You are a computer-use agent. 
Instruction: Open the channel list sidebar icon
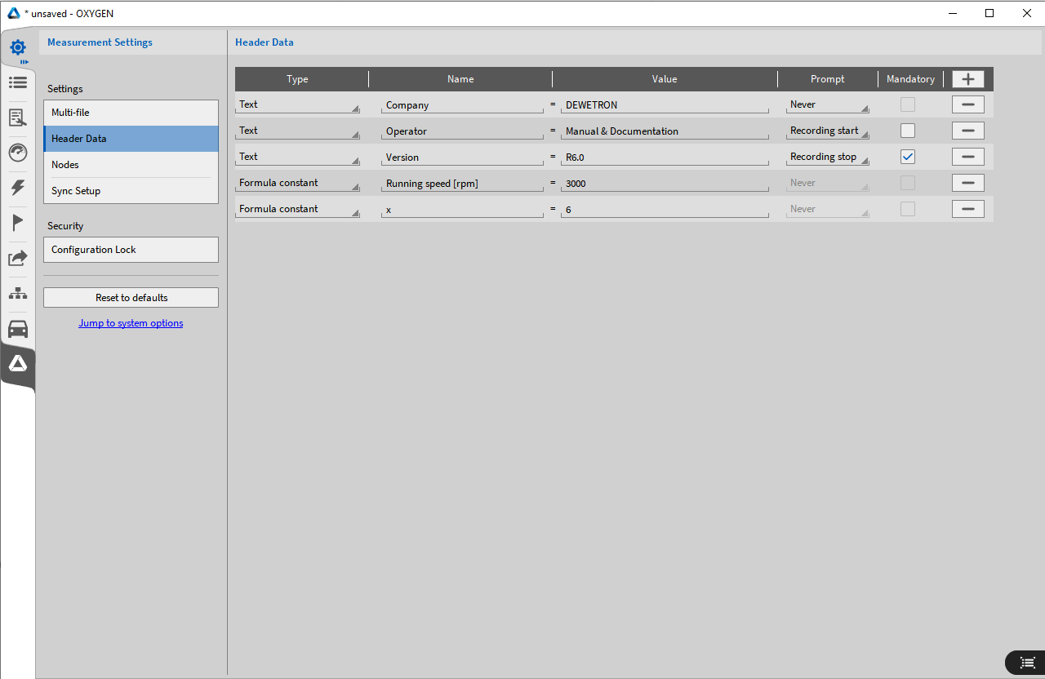[18, 82]
